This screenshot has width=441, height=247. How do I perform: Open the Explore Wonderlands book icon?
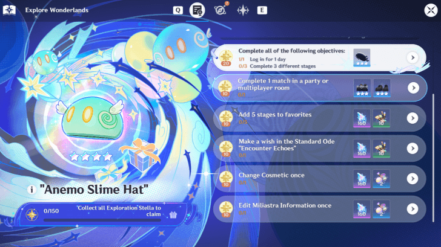coord(9,10)
